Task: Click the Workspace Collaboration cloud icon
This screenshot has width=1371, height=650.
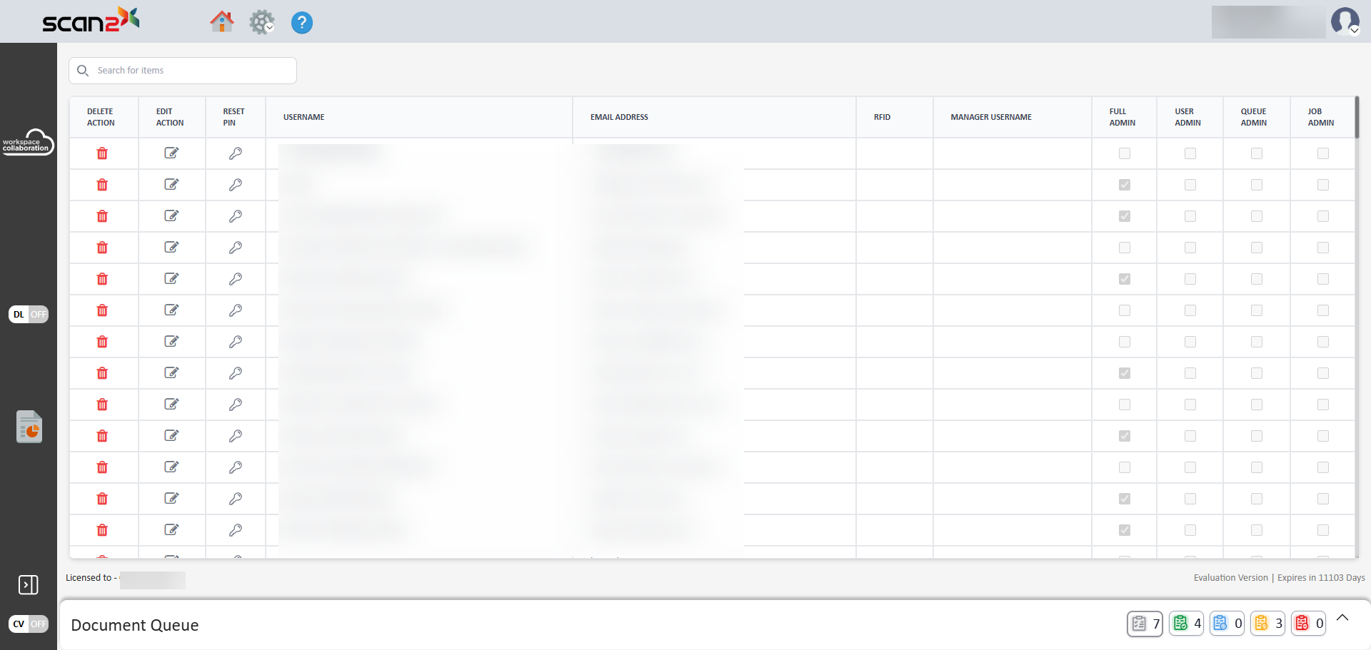Action: [x=28, y=142]
